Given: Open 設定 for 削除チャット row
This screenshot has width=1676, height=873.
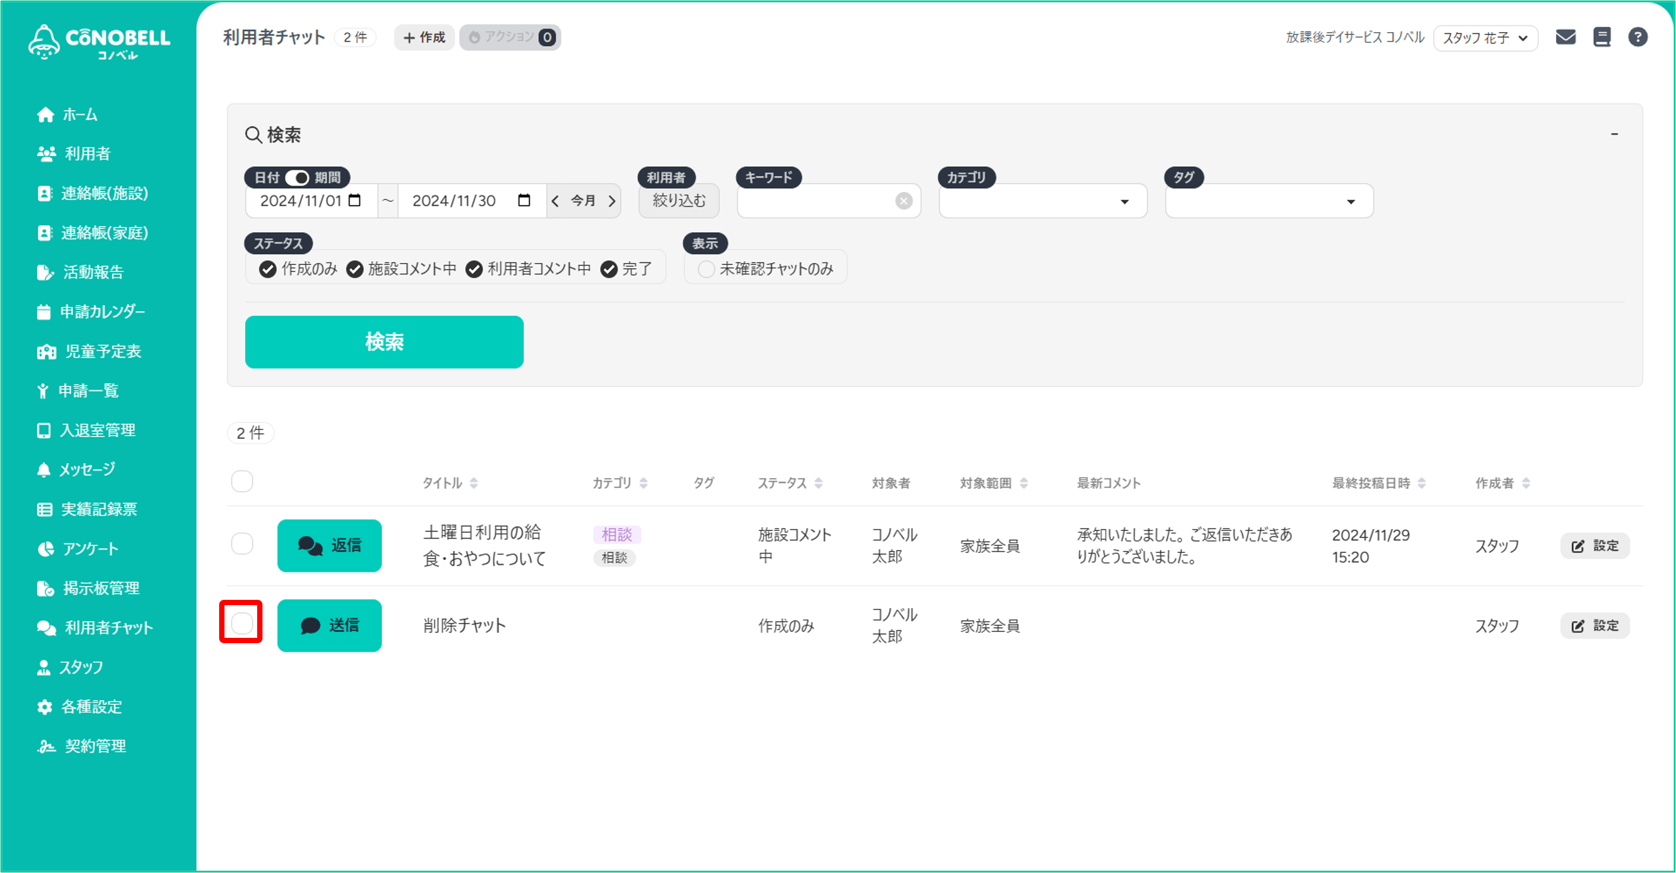Looking at the screenshot, I should pyautogui.click(x=1594, y=626).
